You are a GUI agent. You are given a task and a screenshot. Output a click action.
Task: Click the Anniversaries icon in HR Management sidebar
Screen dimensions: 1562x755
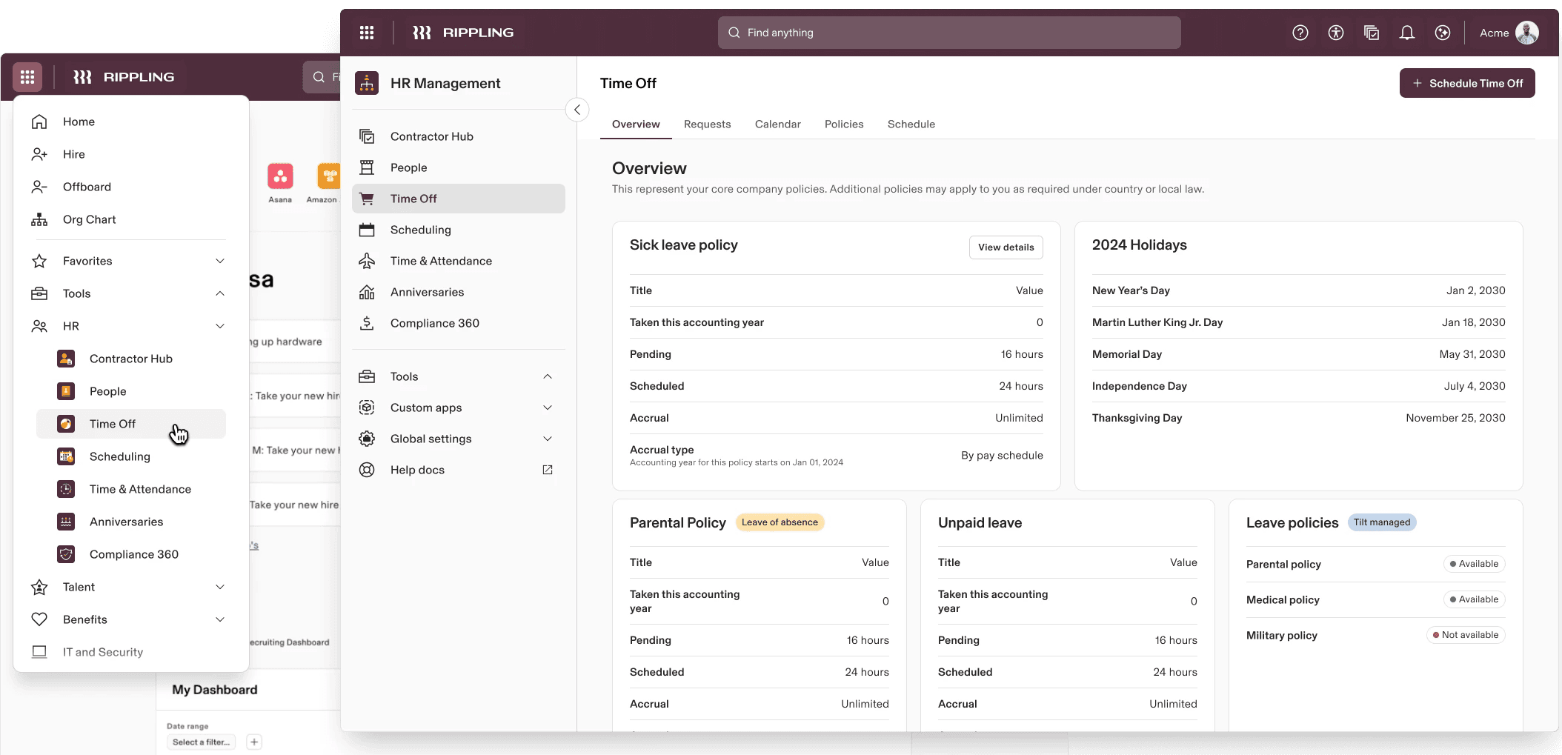(x=367, y=292)
